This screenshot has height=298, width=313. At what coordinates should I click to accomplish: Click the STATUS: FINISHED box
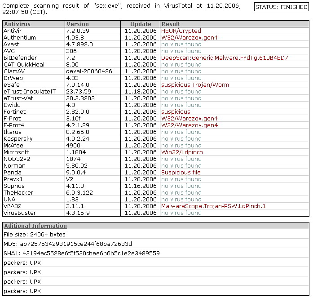tap(282, 7)
